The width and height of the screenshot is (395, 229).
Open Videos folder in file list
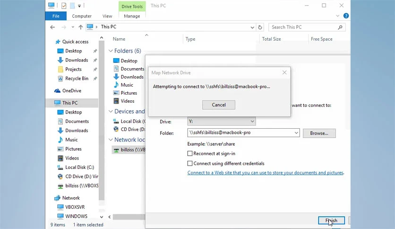127,101
